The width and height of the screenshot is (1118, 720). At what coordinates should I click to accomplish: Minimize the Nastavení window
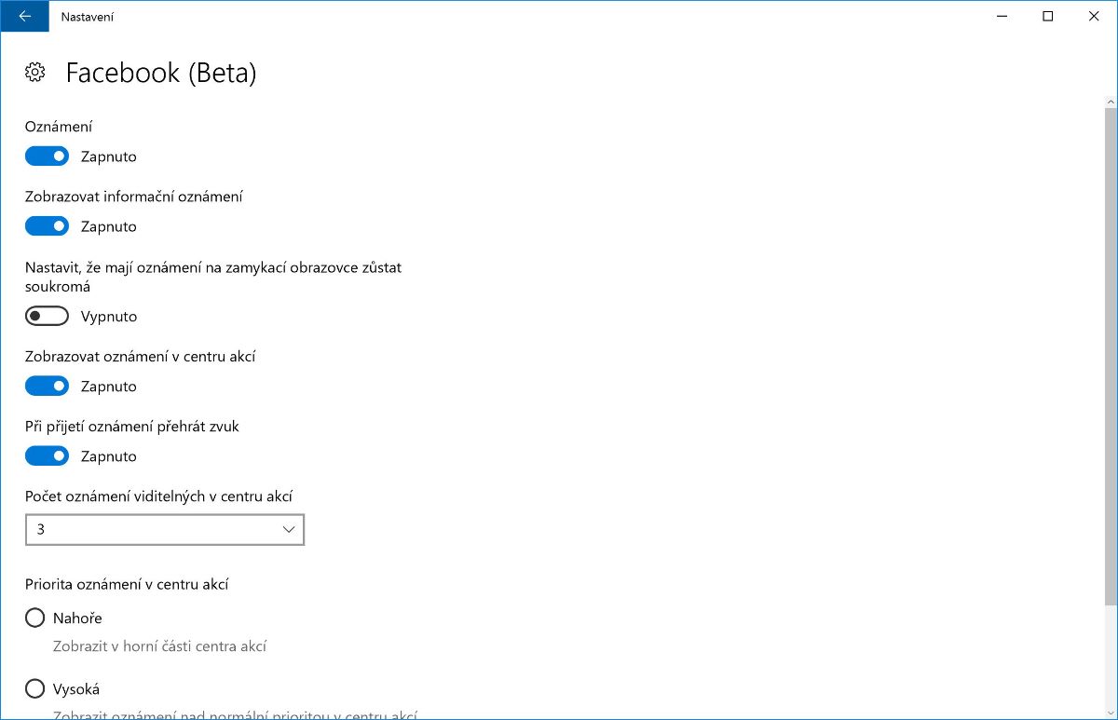(1002, 16)
